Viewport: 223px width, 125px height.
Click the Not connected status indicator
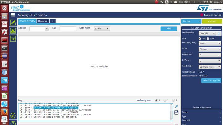pyautogui.click(x=211, y=15)
